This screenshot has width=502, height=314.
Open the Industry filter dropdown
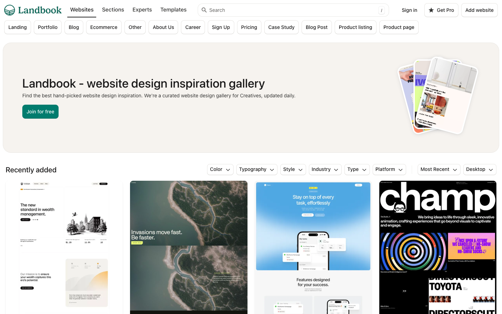click(x=325, y=170)
